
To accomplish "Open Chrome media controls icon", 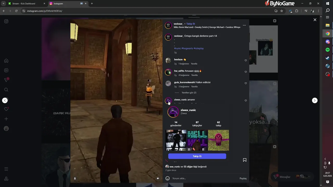I will click(306, 11).
